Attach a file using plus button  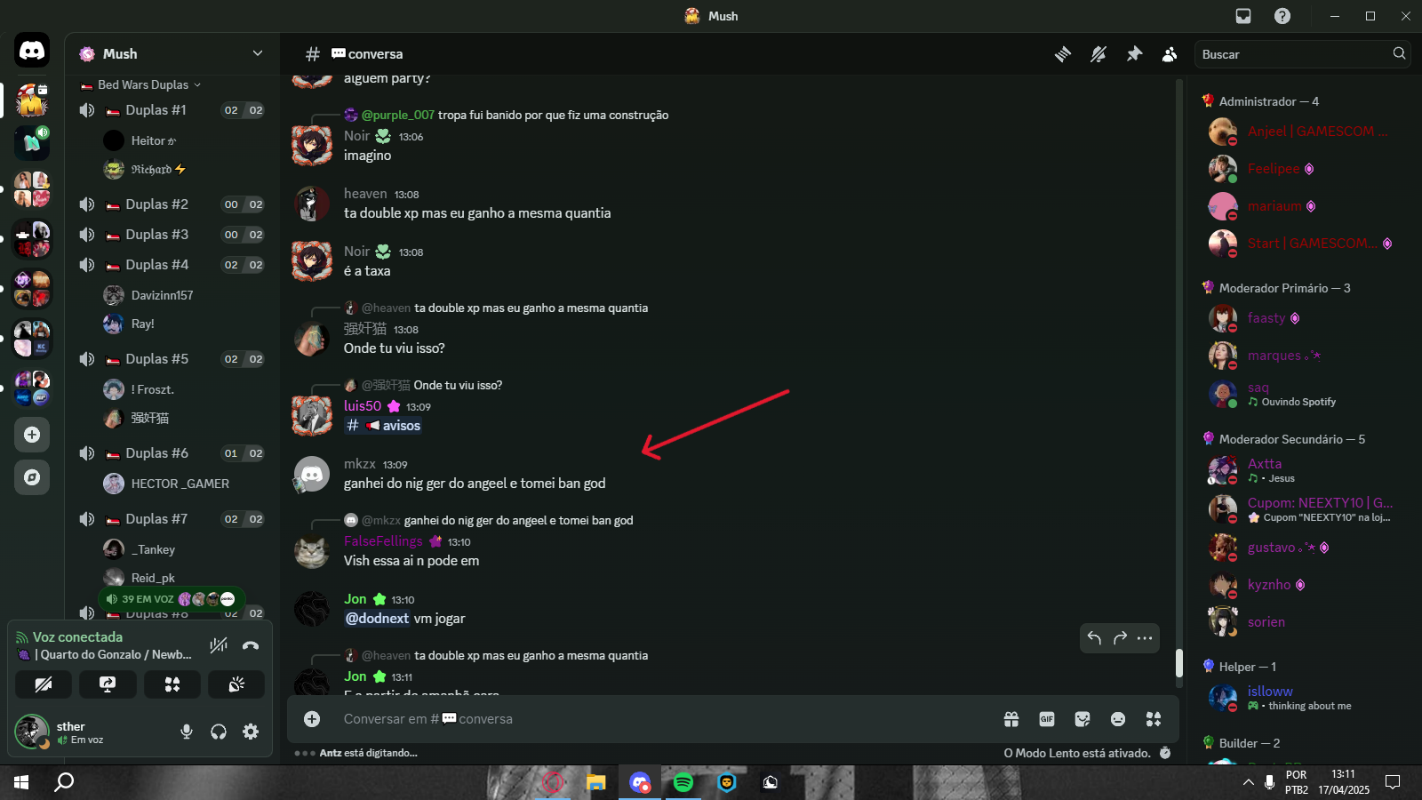(312, 719)
